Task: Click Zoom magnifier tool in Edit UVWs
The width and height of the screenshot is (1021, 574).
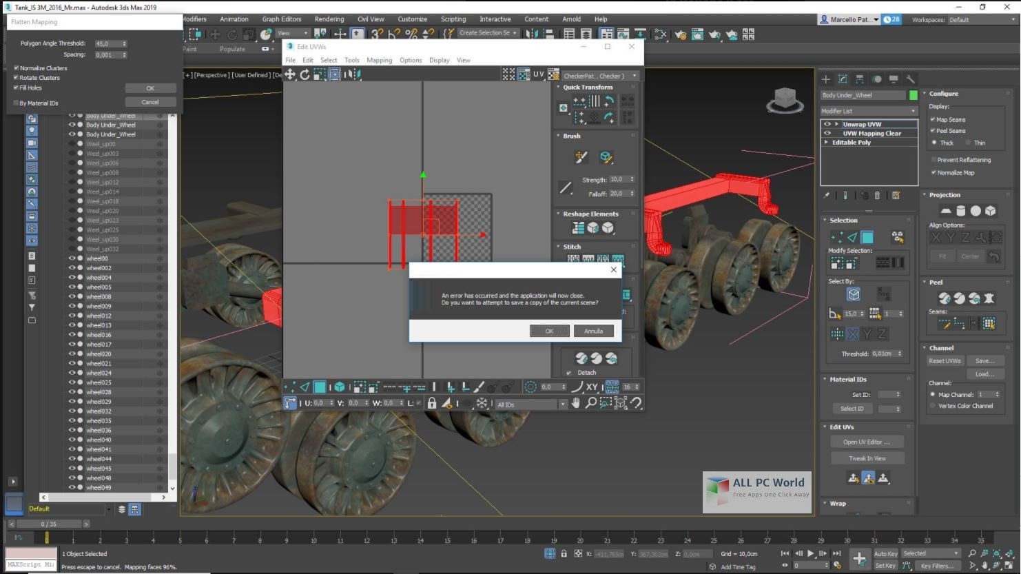Action: coord(590,403)
